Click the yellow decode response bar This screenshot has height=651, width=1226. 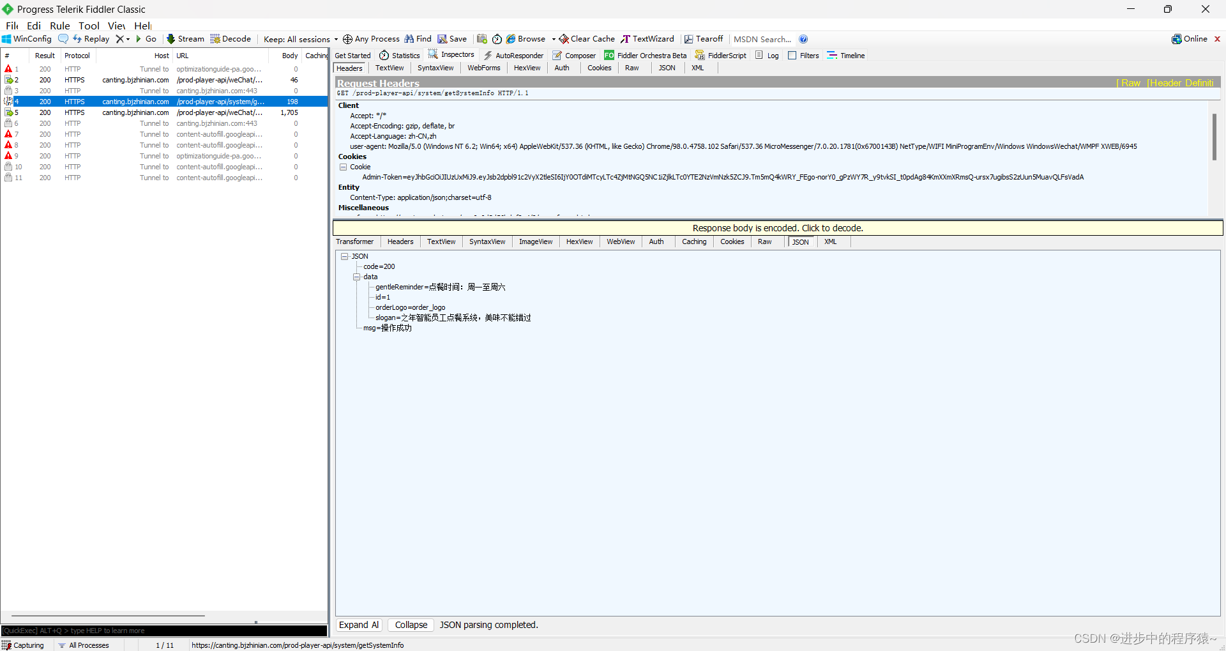tap(778, 228)
